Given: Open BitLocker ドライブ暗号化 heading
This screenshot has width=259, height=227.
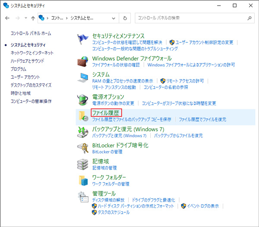Looking at the screenshot, I should pyautogui.click(x=120, y=145).
